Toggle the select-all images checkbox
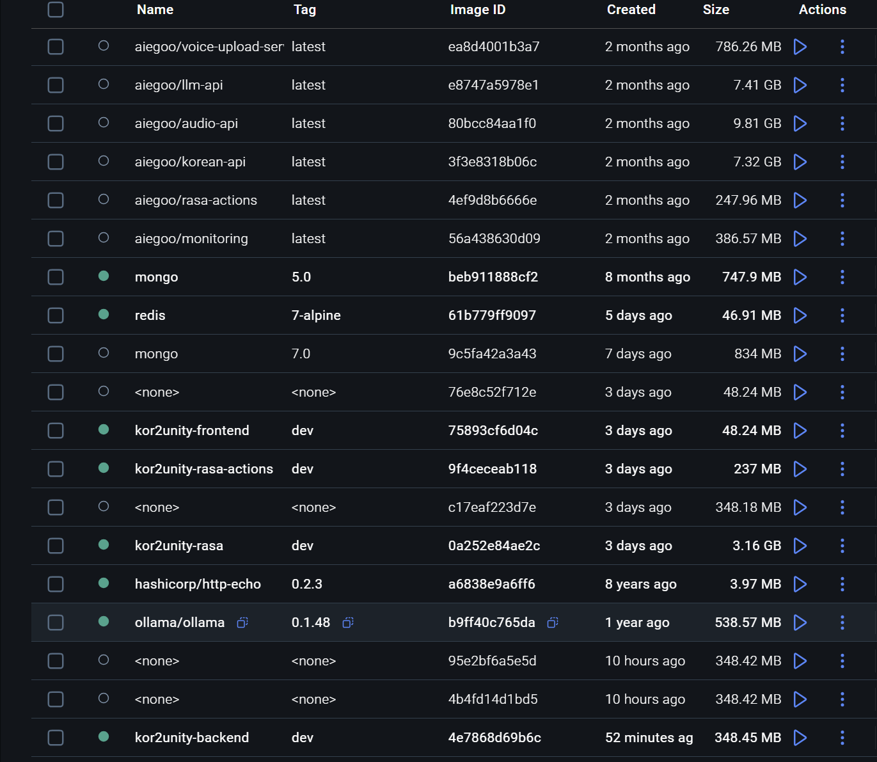877x762 pixels. coord(56,10)
